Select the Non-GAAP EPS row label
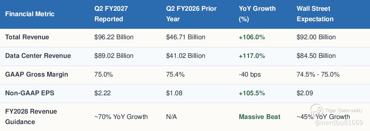370x131 pixels. (x=30, y=93)
